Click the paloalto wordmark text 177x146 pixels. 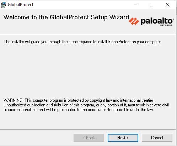point(156,21)
